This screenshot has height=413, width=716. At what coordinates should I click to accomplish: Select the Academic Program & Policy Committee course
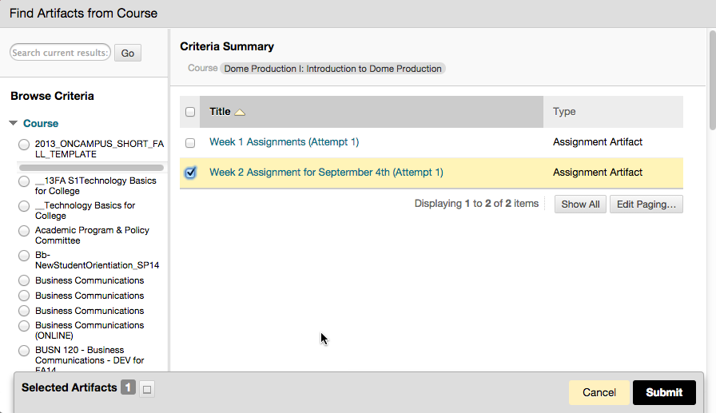pyautogui.click(x=24, y=231)
